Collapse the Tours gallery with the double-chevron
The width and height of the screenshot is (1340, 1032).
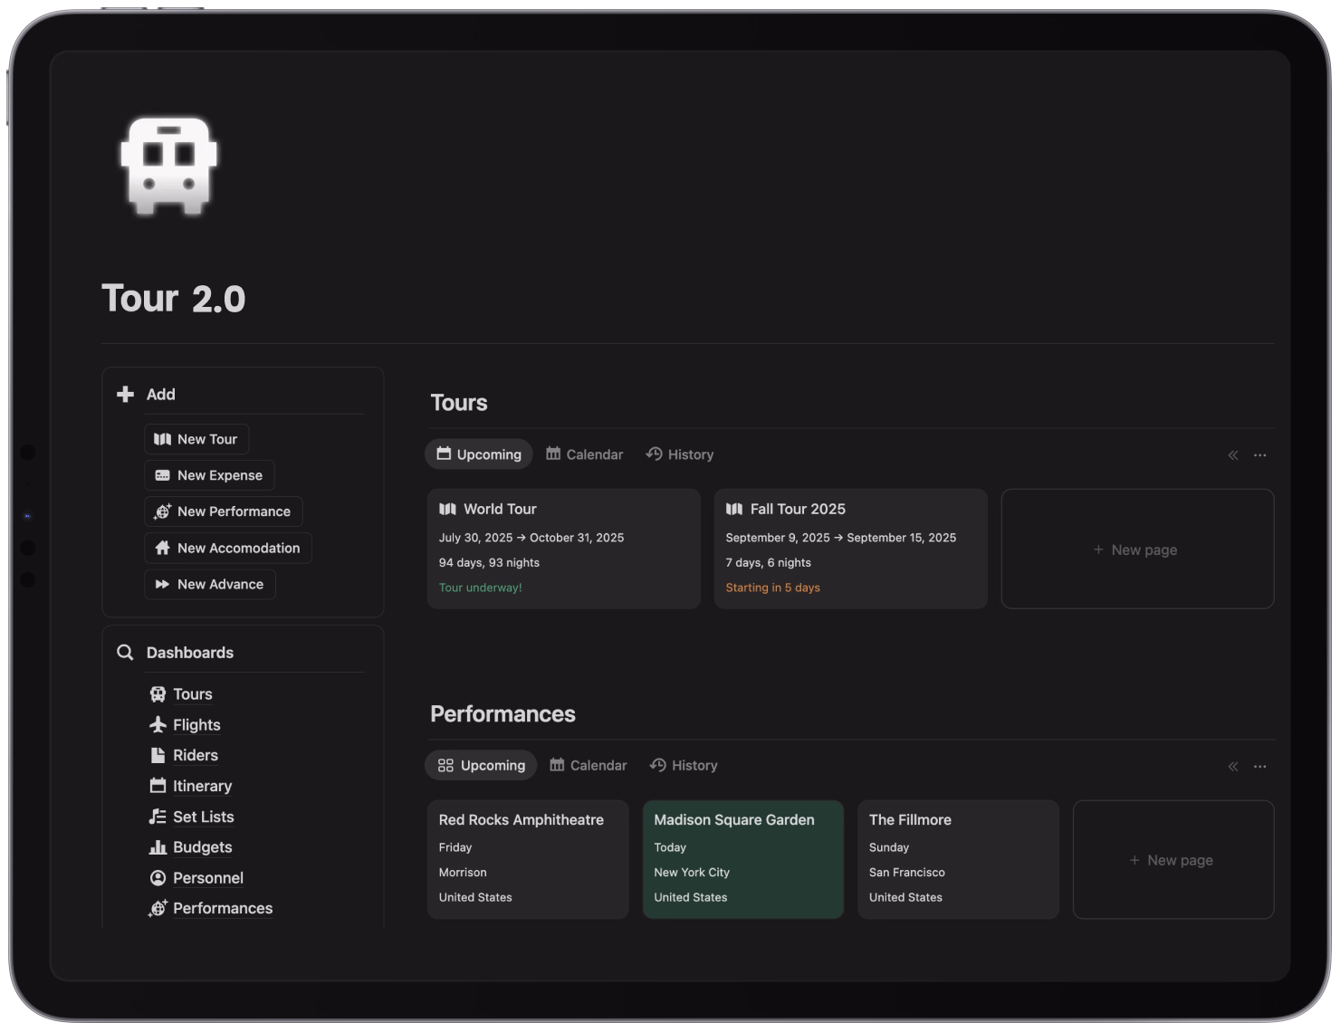click(1232, 454)
